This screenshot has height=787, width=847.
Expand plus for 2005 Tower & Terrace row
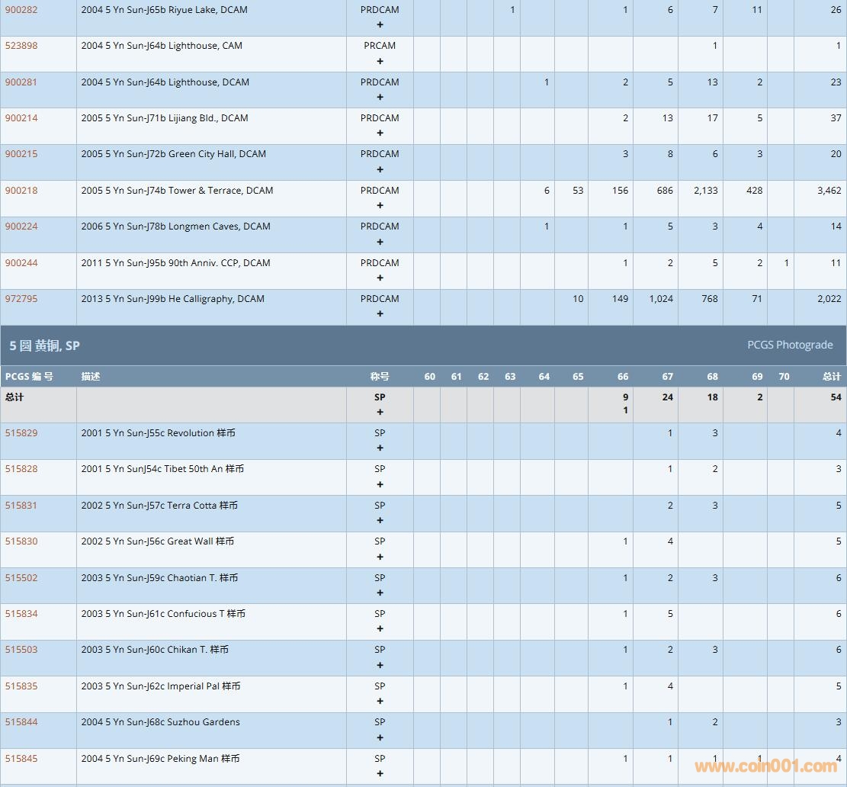tap(380, 206)
